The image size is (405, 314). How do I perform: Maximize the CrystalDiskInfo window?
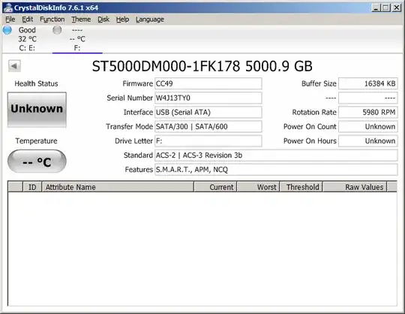pos(385,8)
